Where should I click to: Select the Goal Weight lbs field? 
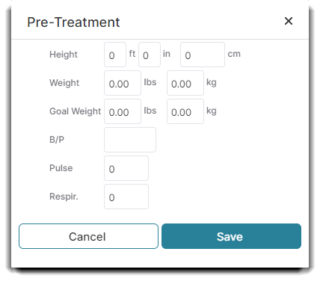pyautogui.click(x=123, y=111)
